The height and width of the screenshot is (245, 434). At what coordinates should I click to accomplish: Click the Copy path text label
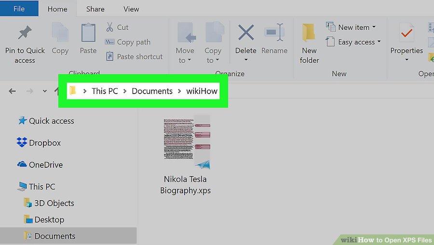click(x=134, y=42)
